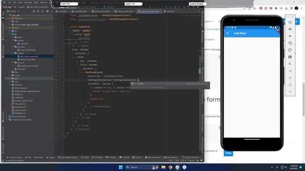Rotate the emulator right
305x171 pixels.
[x=290, y=50]
